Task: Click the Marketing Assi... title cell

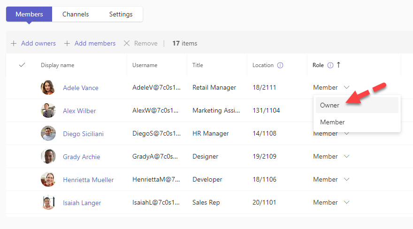Action: [x=216, y=110]
